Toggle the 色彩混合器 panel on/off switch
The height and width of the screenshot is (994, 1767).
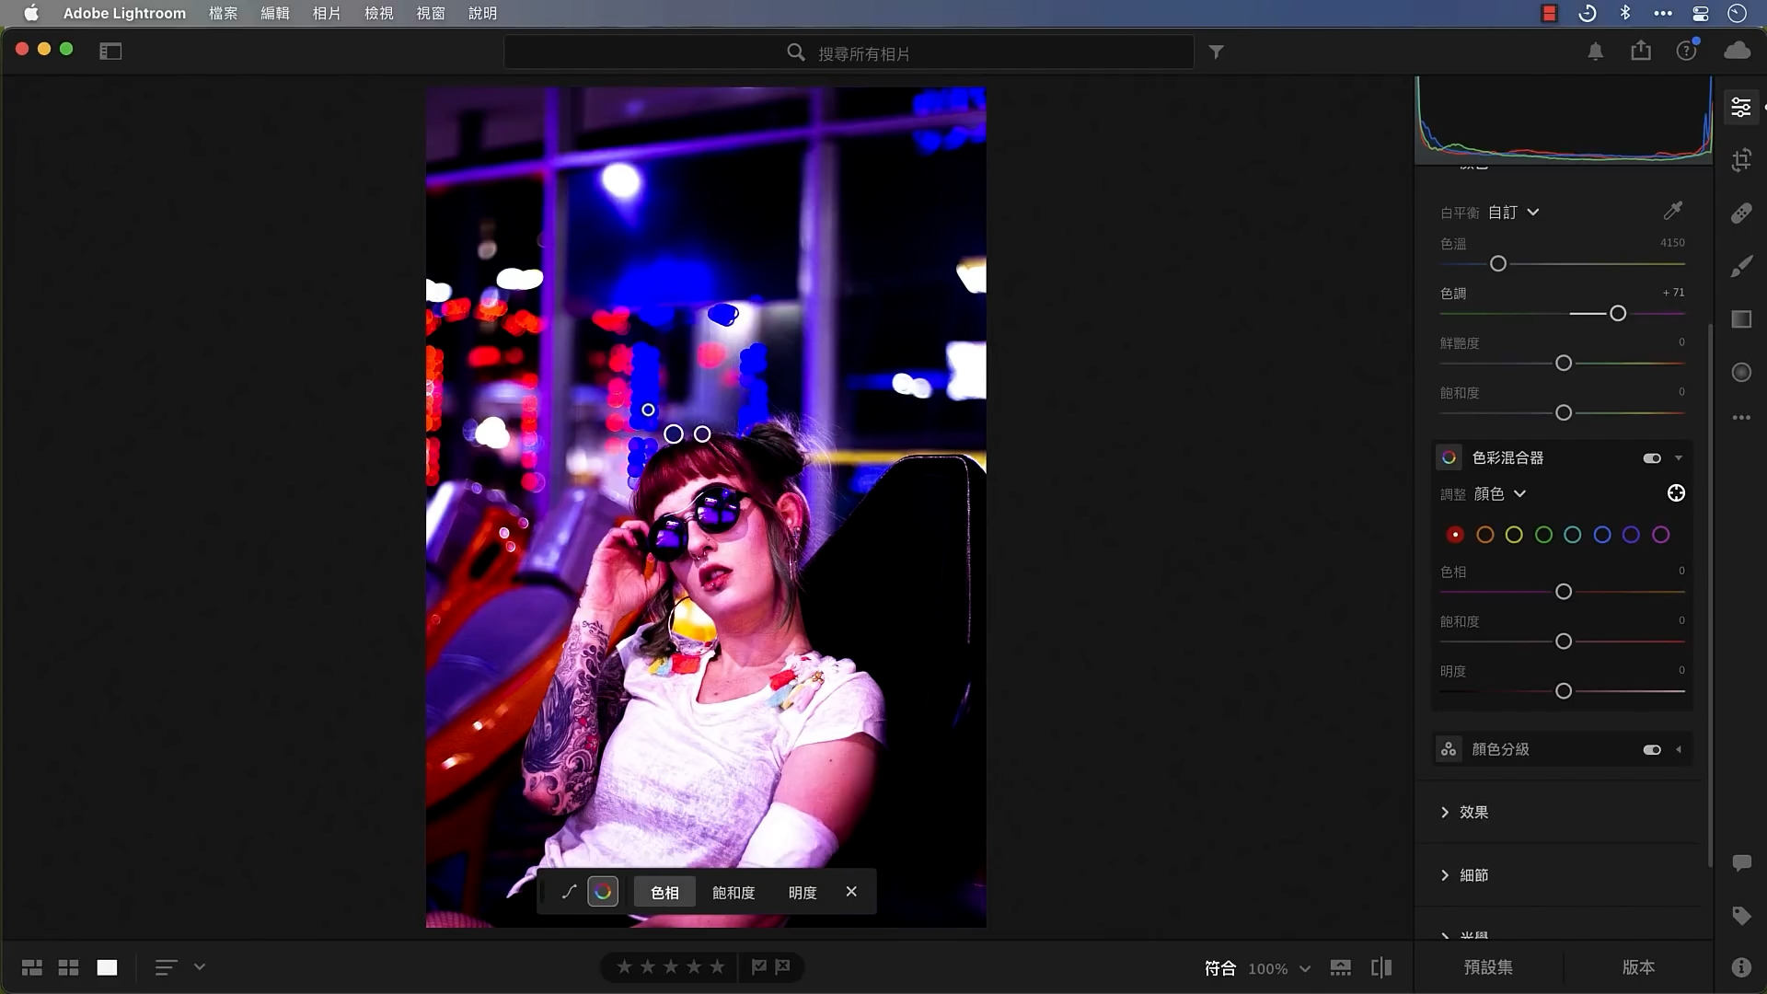click(1652, 457)
